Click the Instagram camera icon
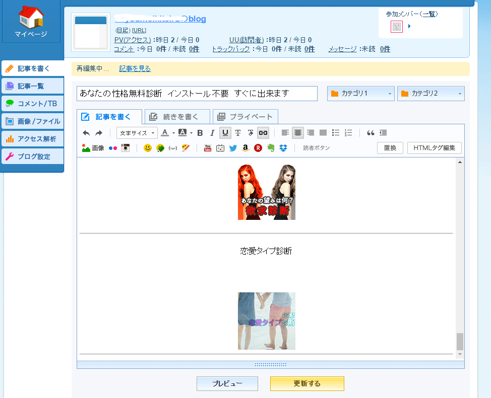The width and height of the screenshot is (491, 398). (x=126, y=148)
